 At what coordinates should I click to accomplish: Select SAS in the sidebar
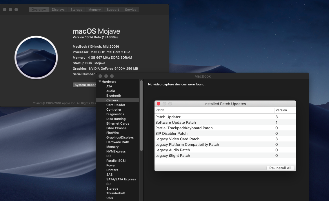coord(109,175)
